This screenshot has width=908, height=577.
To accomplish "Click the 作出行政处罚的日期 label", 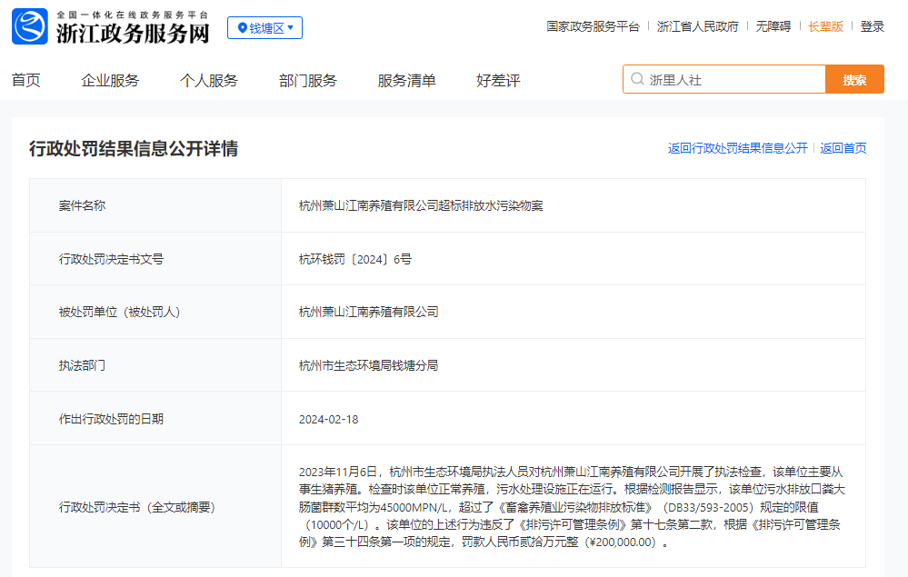I will (x=111, y=419).
